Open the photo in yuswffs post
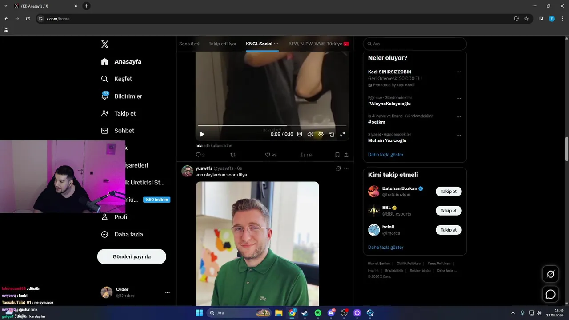This screenshot has width=569, height=320. [x=257, y=243]
